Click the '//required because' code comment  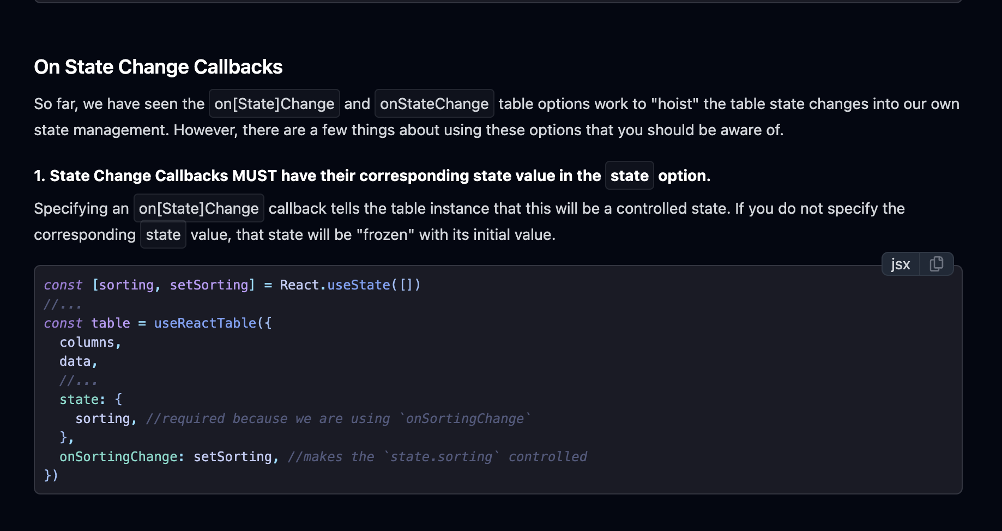[338, 419]
